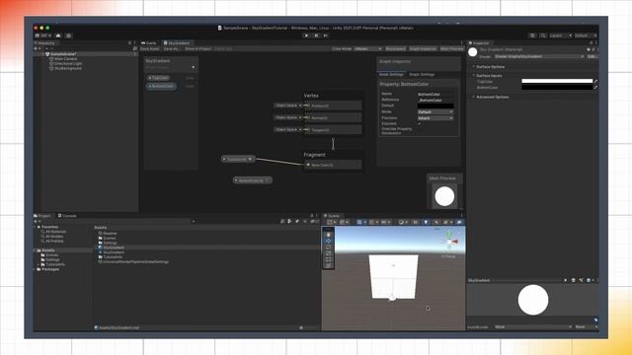Open the Tangent Object Space dropdown

[287, 129]
